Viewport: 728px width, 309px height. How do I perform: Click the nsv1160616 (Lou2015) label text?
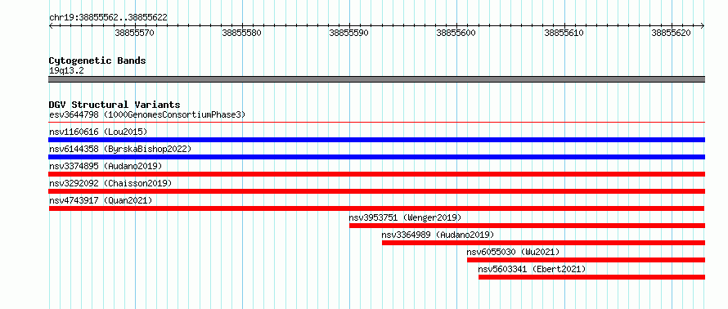(98, 132)
